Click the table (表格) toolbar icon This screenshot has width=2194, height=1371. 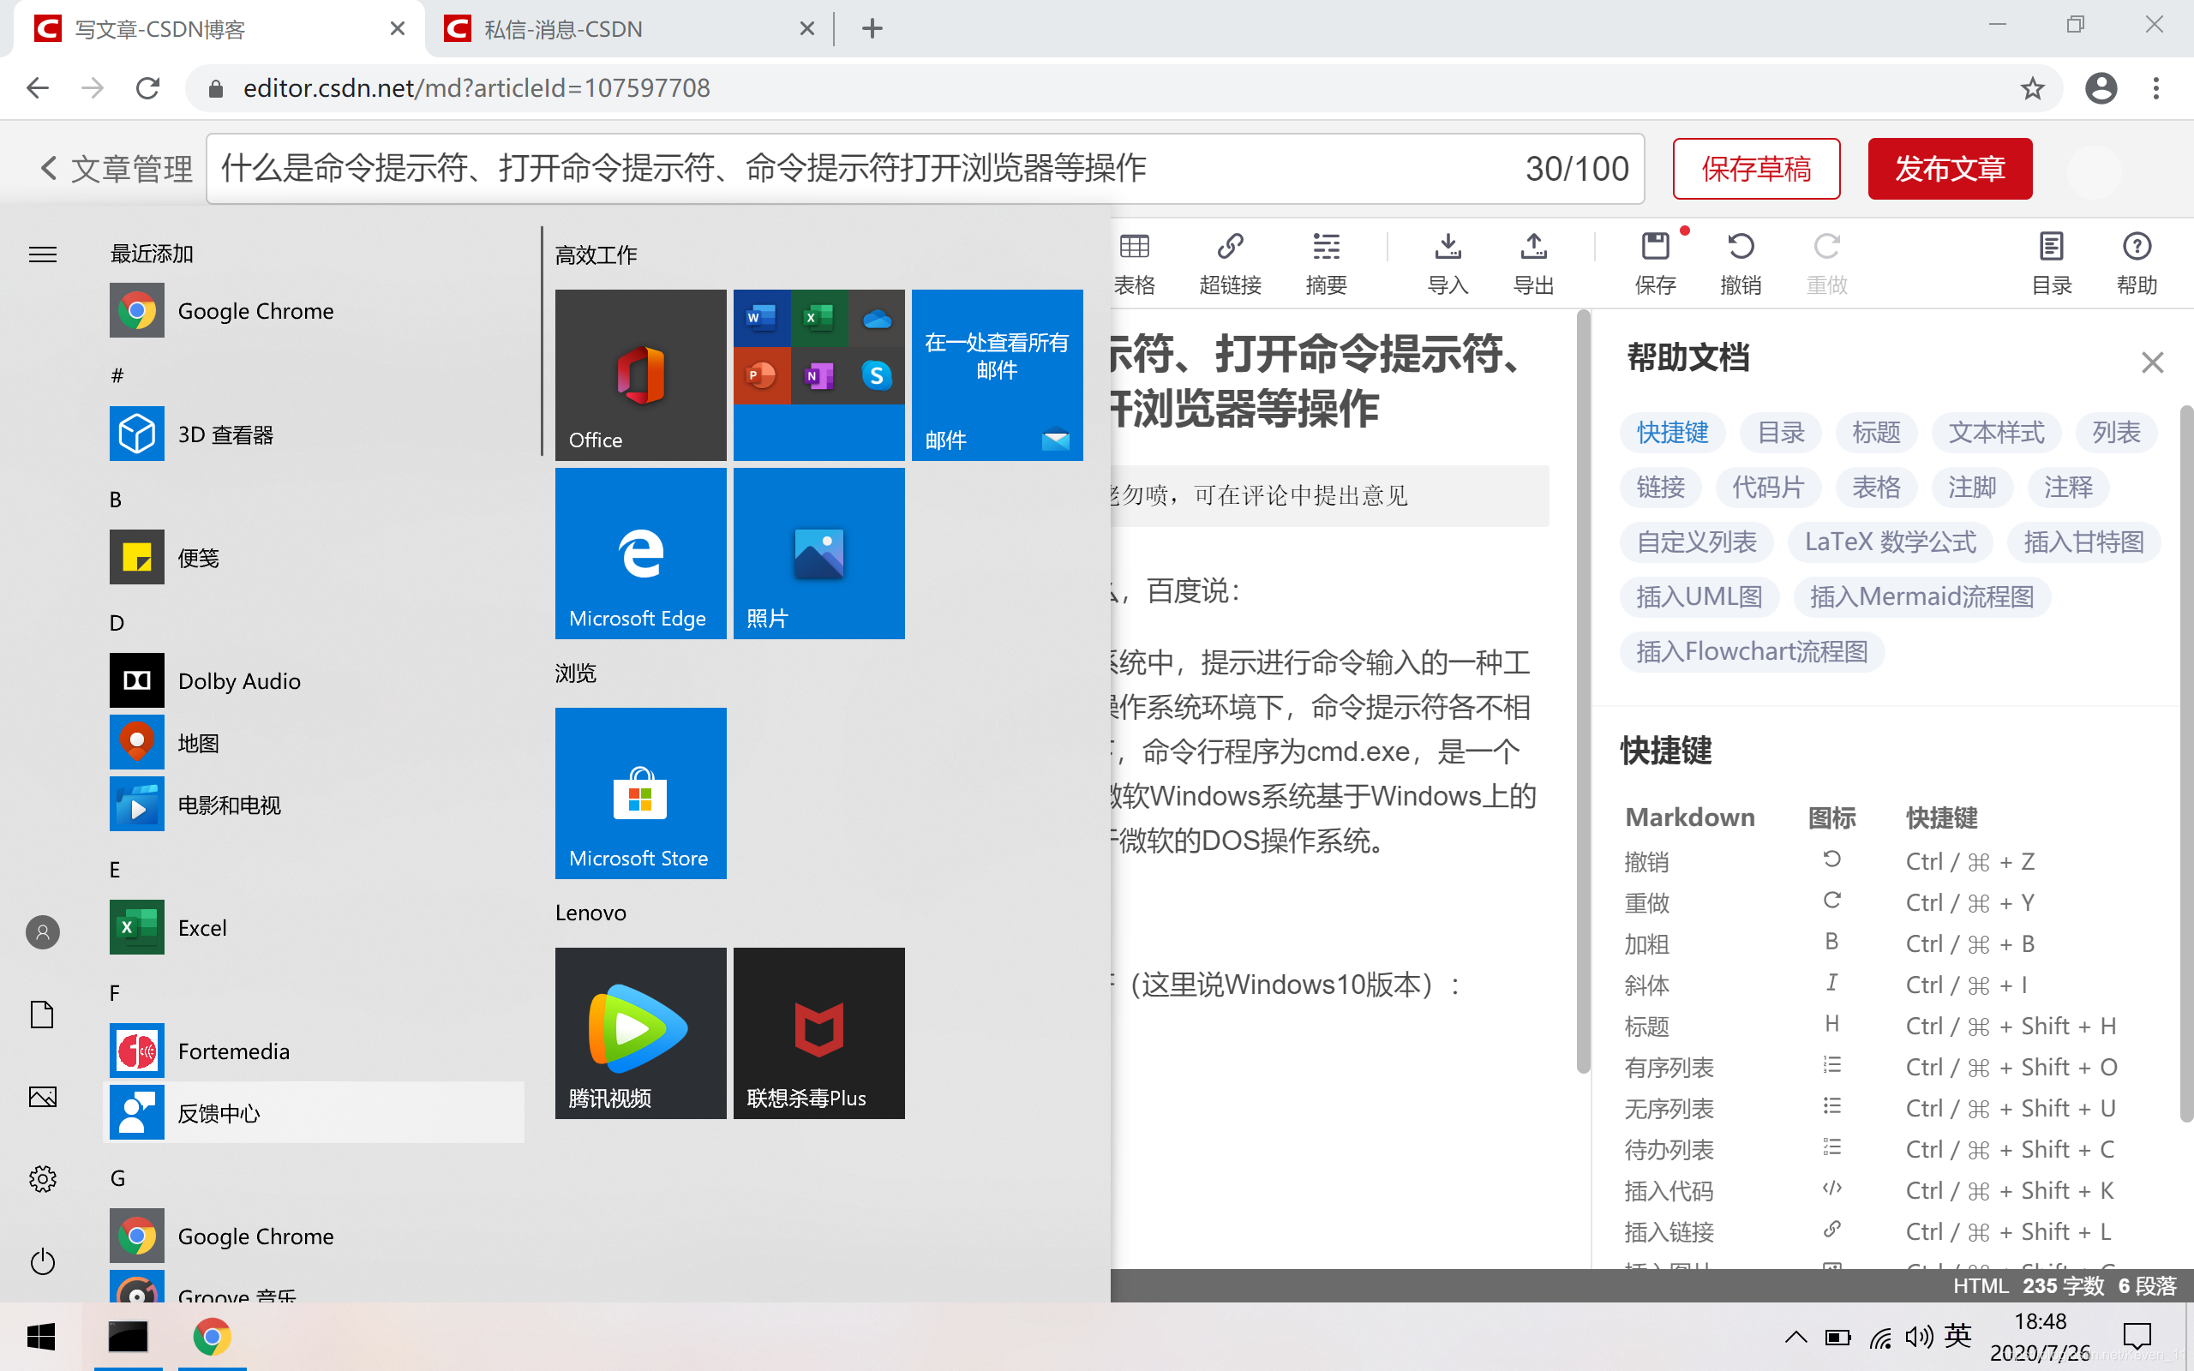[1134, 247]
